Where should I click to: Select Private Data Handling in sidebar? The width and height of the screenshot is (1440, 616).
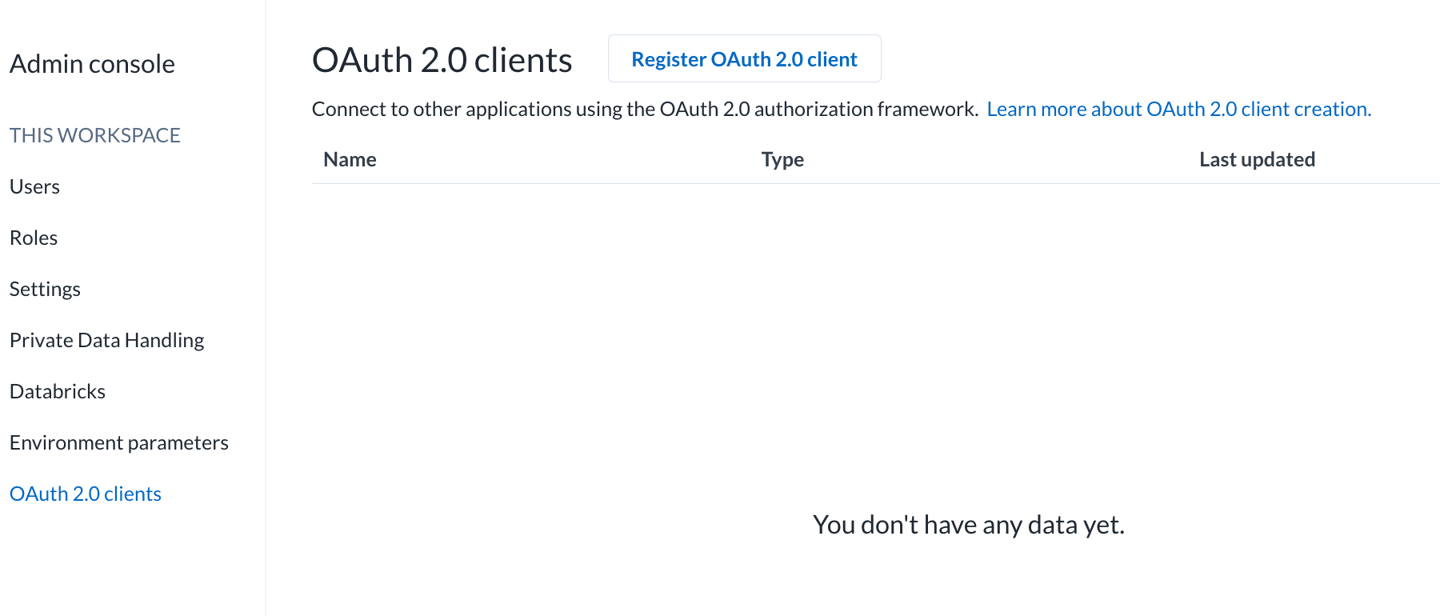pyautogui.click(x=106, y=340)
